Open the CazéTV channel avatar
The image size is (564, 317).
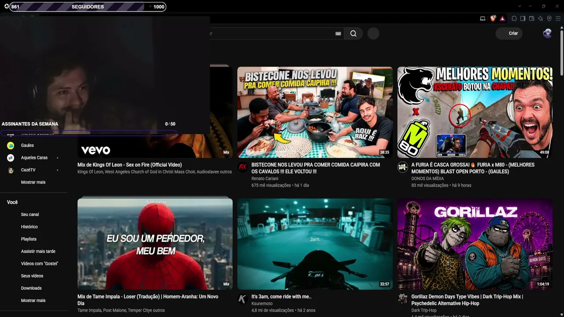click(x=11, y=170)
